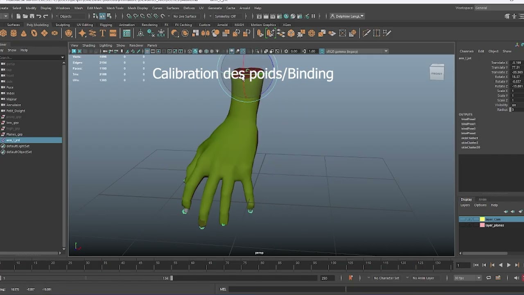Select skinCluster20 in OUTPUTS

[x=470, y=147]
